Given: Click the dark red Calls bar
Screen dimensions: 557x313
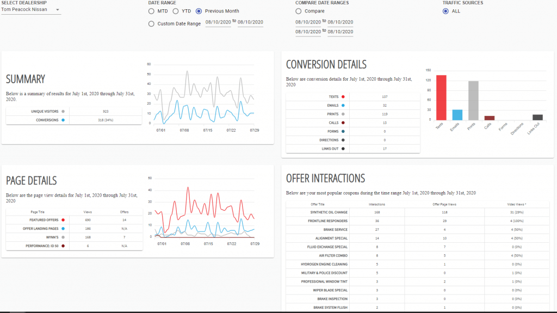Looking at the screenshot, I should [490, 118].
